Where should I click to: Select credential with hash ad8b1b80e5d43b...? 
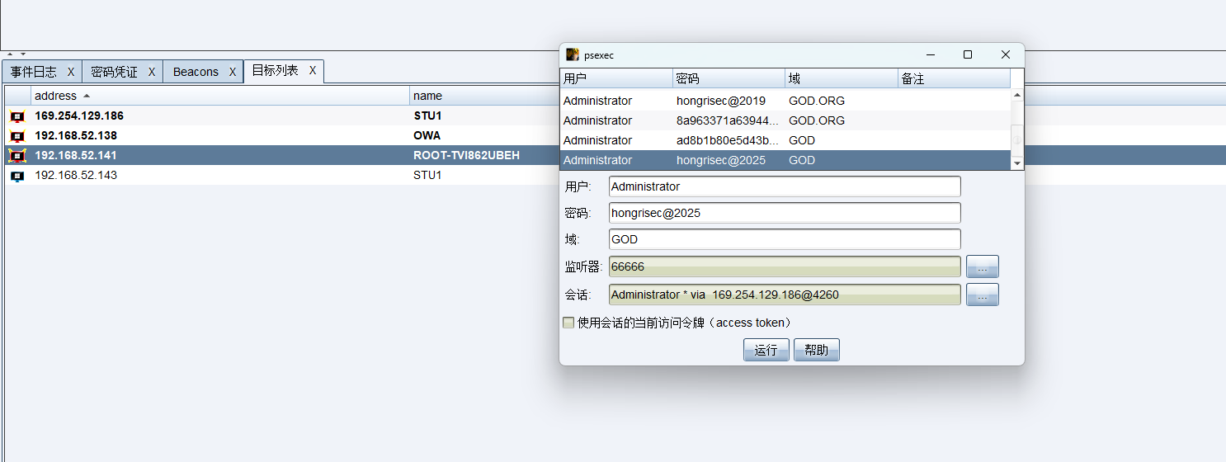[x=785, y=140]
